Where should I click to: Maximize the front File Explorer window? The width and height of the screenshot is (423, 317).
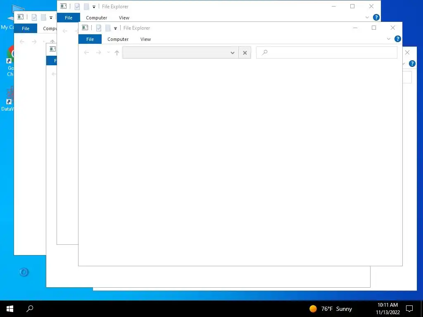point(374,28)
